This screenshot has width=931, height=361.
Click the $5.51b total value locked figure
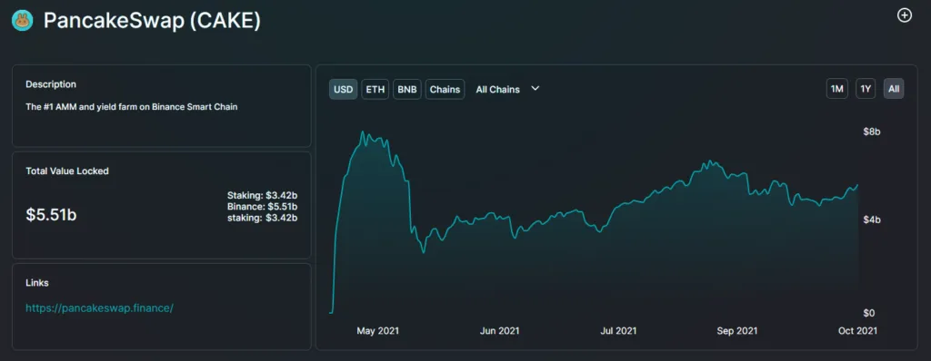(51, 215)
